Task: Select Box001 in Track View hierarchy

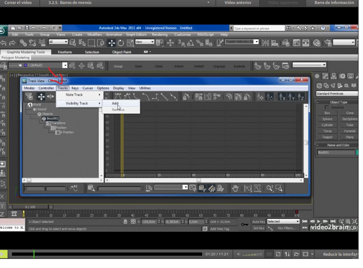Action: [x=51, y=118]
